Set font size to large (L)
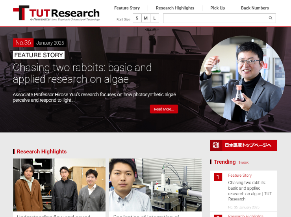This screenshot has height=217, width=291. [154, 18]
